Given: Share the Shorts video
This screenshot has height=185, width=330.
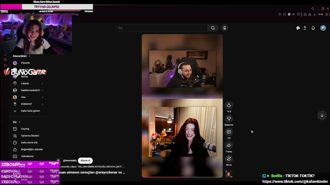Looking at the screenshot, I should tap(229, 145).
